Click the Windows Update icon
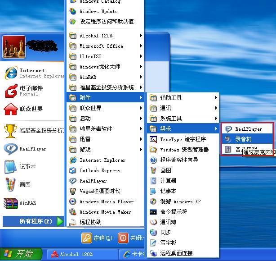 tap(72, 11)
